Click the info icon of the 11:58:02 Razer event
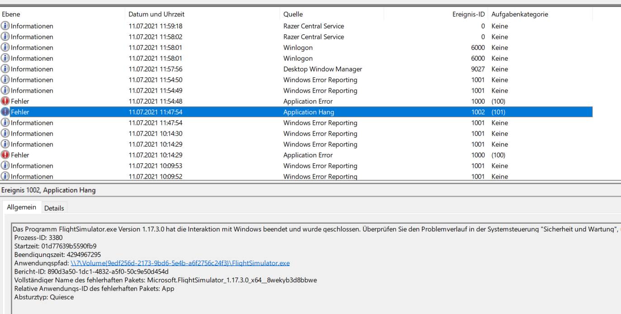 5,37
